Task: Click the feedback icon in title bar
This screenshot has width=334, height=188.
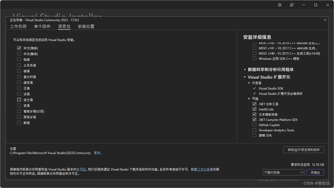Action: [292, 5]
